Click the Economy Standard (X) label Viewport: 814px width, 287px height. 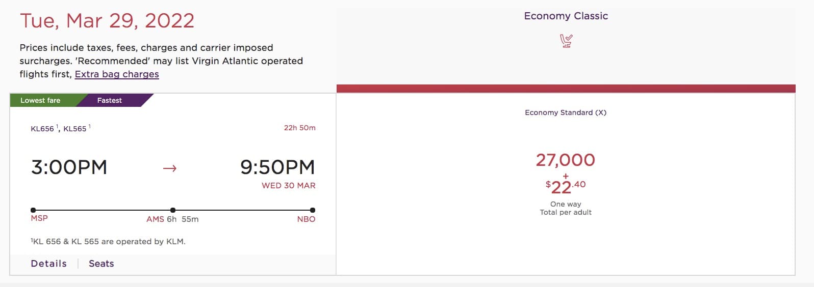(566, 112)
